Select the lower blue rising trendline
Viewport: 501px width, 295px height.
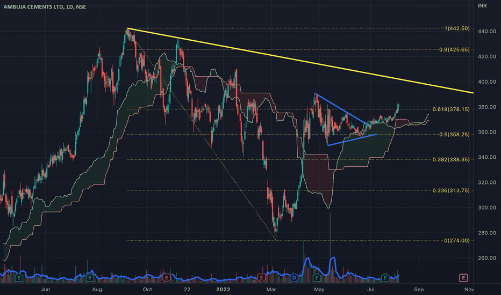pos(353,139)
